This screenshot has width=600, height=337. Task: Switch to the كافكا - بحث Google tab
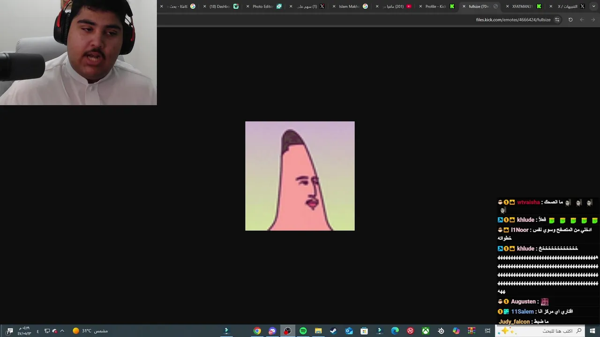click(x=178, y=6)
